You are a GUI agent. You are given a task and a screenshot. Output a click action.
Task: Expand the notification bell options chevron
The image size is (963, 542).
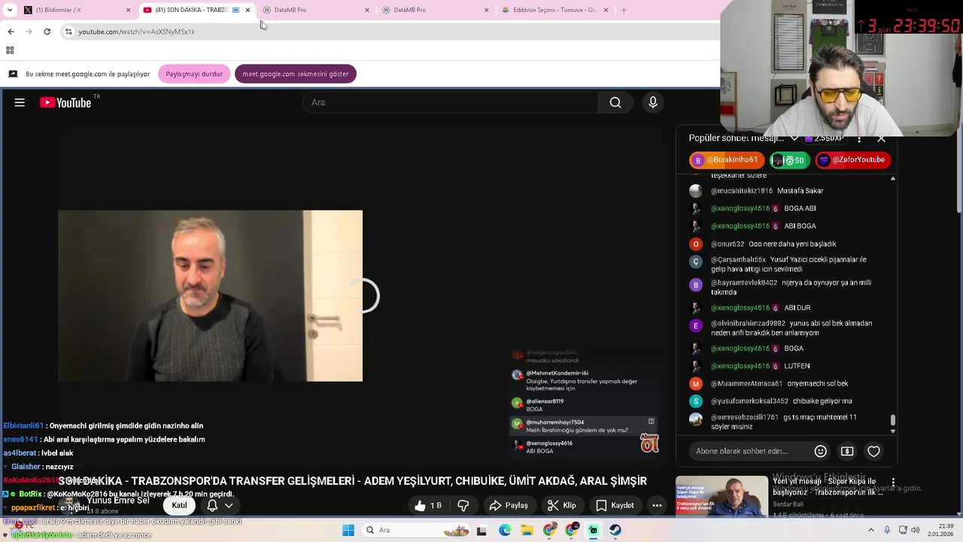[x=229, y=505]
